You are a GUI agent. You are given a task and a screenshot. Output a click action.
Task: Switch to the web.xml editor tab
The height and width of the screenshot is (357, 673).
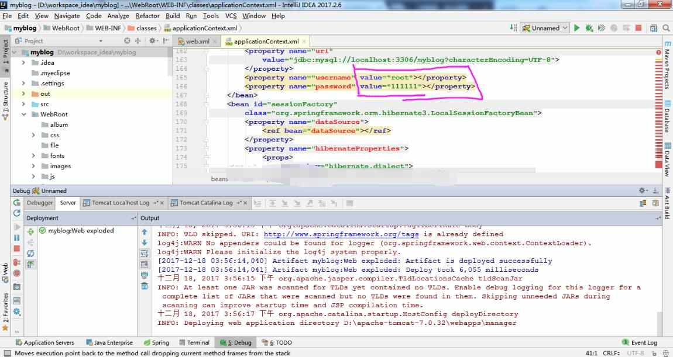click(x=197, y=41)
